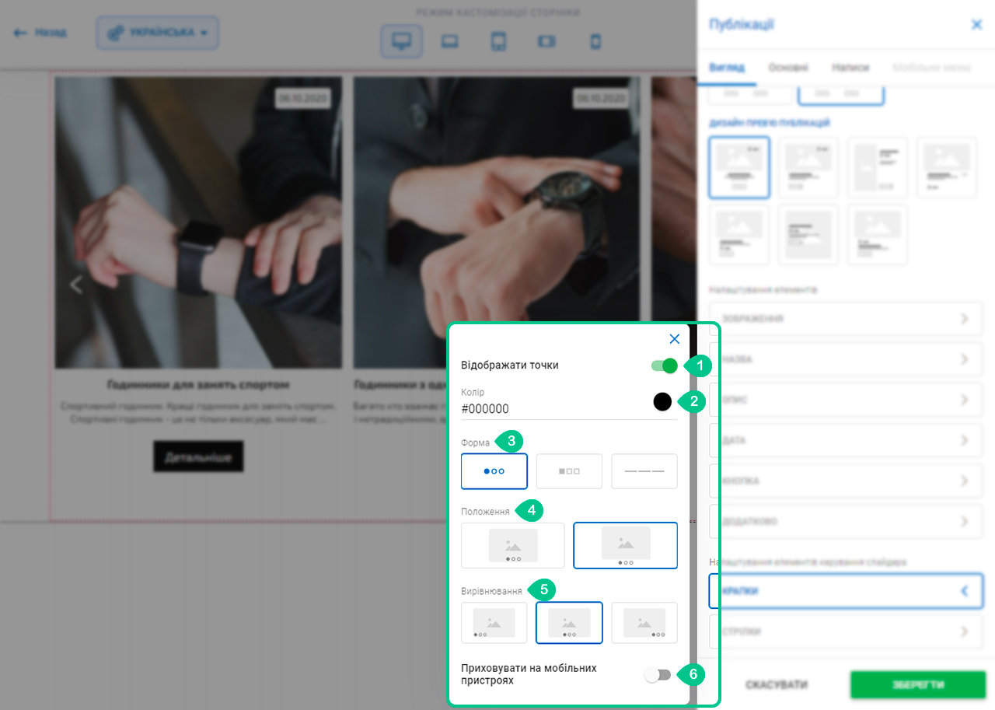This screenshot has width=995, height=710.
Task: Select tablet portrait preview mode icon
Action: pyautogui.click(x=498, y=41)
